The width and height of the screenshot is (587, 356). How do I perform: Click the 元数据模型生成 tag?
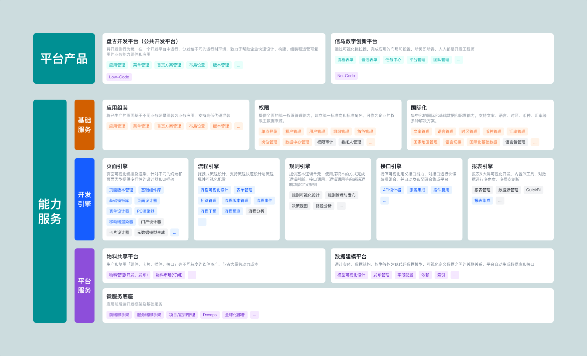151,232
